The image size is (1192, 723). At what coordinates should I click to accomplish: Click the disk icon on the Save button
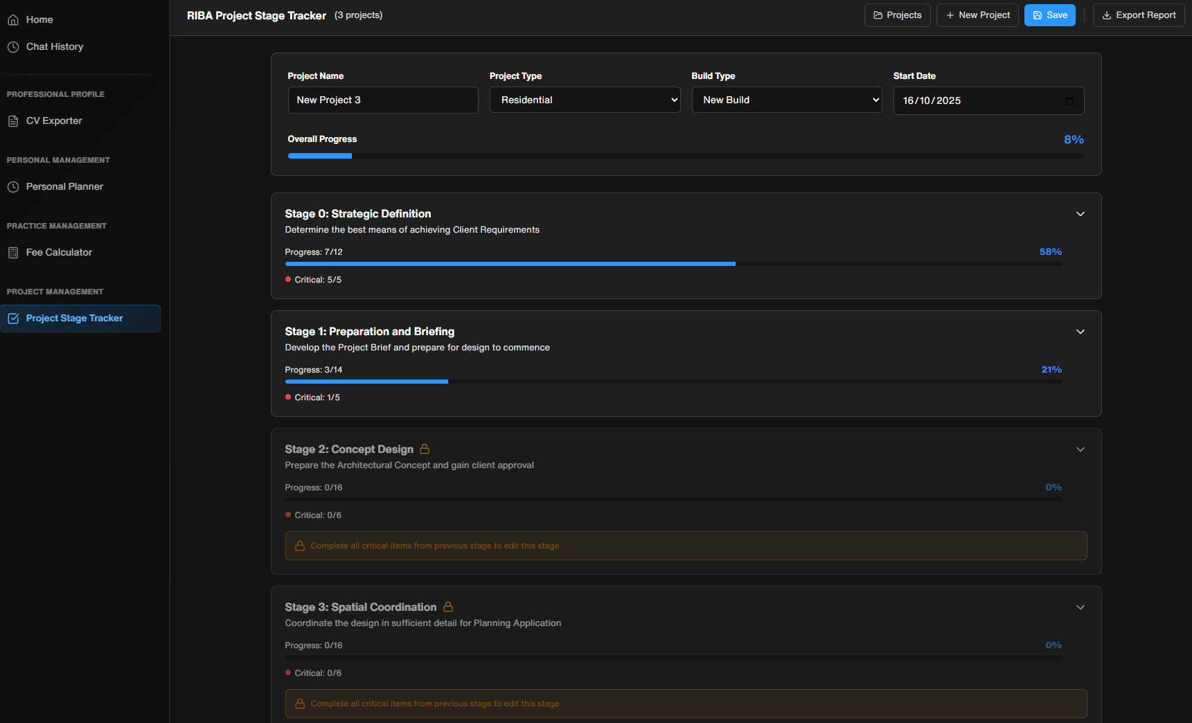[1038, 15]
